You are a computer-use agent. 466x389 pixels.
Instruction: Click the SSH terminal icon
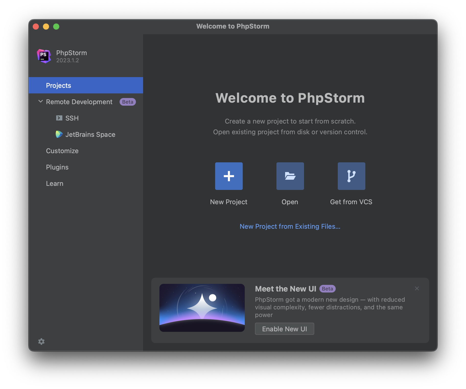click(x=59, y=118)
